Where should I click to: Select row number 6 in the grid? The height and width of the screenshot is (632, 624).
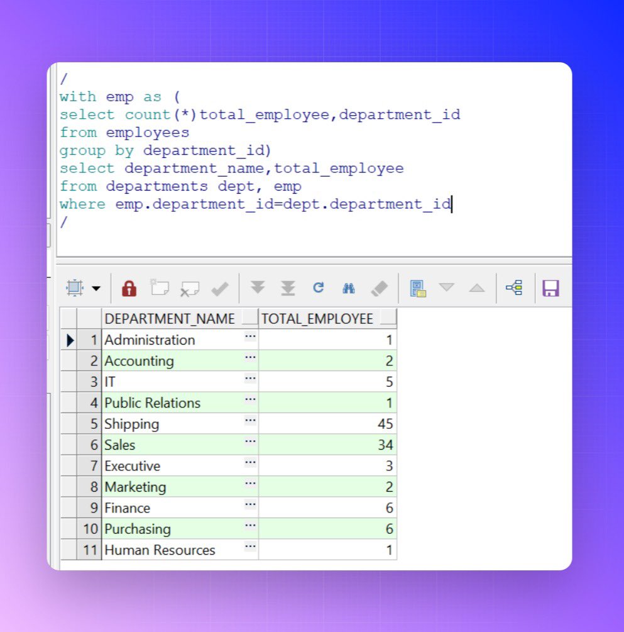point(89,445)
